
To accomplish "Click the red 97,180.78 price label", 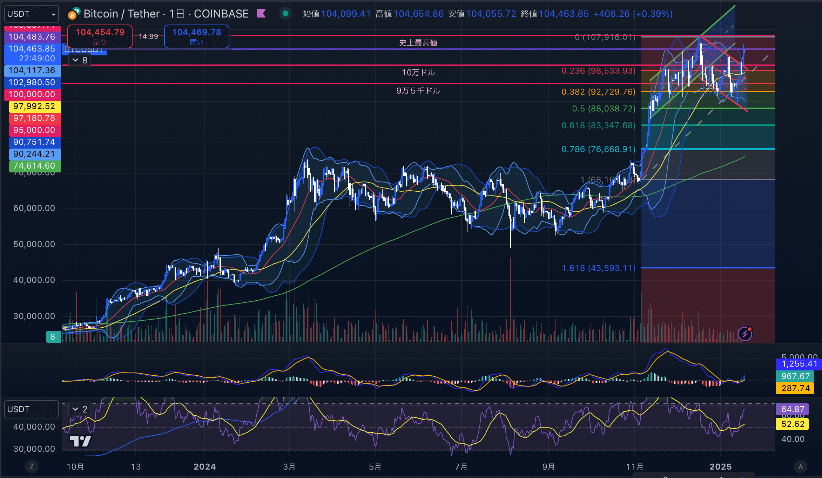I will pyautogui.click(x=35, y=118).
